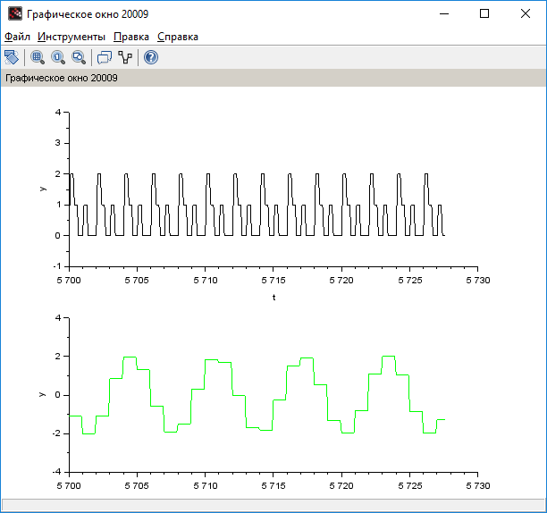Viewport: 547px width, 513px height.
Task: Activate the Rotate 2D/3D tool icon
Action: 12,57
